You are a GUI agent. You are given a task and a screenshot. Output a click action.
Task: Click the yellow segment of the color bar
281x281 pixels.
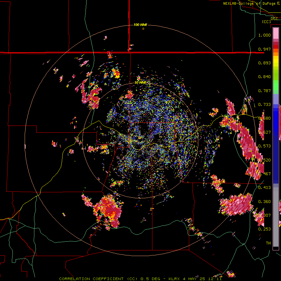[276, 61]
